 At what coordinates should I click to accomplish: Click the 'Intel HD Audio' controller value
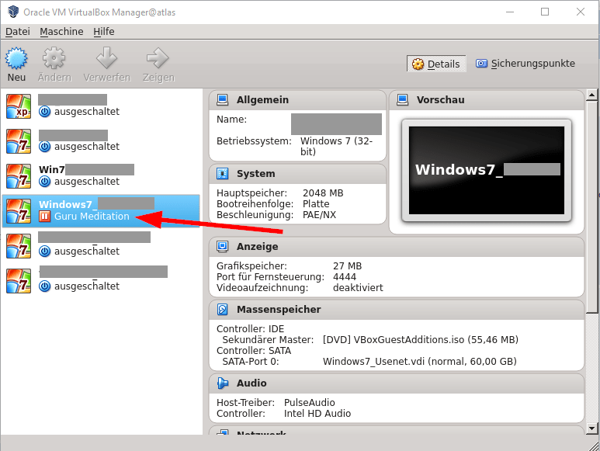[317, 414]
